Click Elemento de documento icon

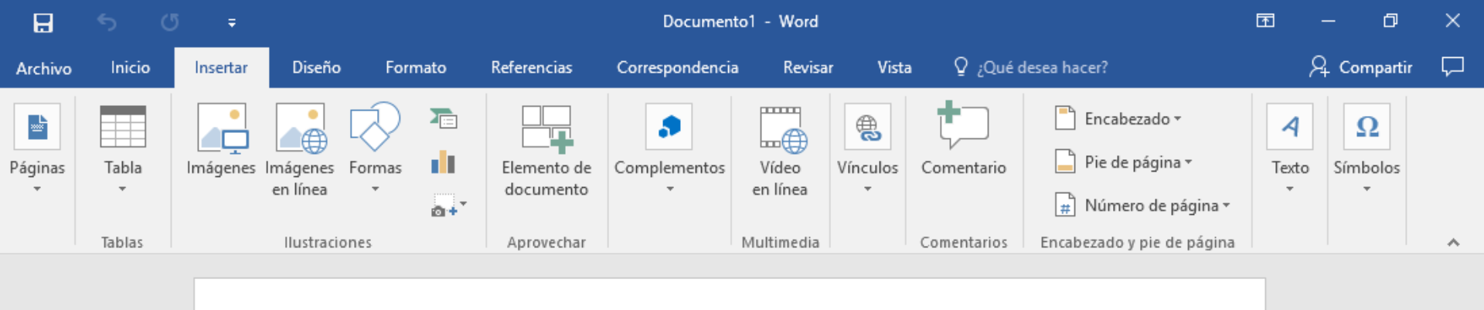pos(546,128)
